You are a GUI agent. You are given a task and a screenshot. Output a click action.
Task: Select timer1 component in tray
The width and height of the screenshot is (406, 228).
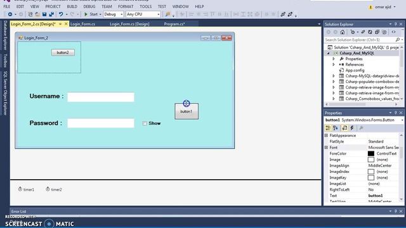click(x=26, y=189)
